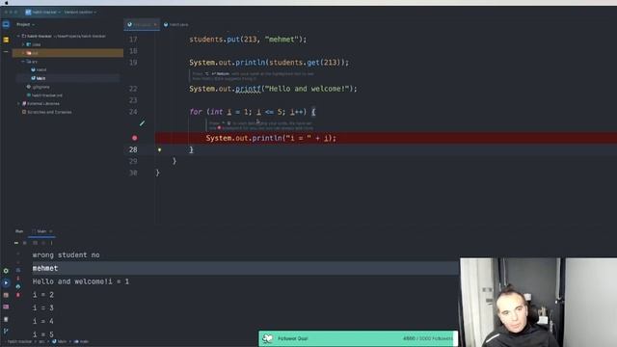Toggle a breakpoint at line 19
This screenshot has width=617, height=347.
[133, 63]
